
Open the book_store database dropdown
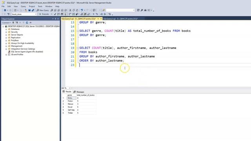[36, 14]
